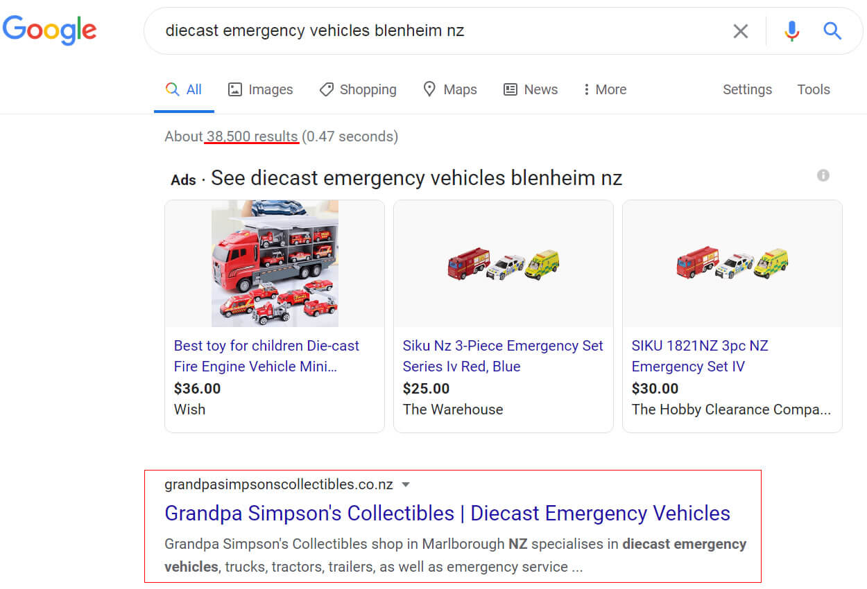Open 'Siku Nz 3-Piece Emergency Set' ad link

(x=503, y=356)
